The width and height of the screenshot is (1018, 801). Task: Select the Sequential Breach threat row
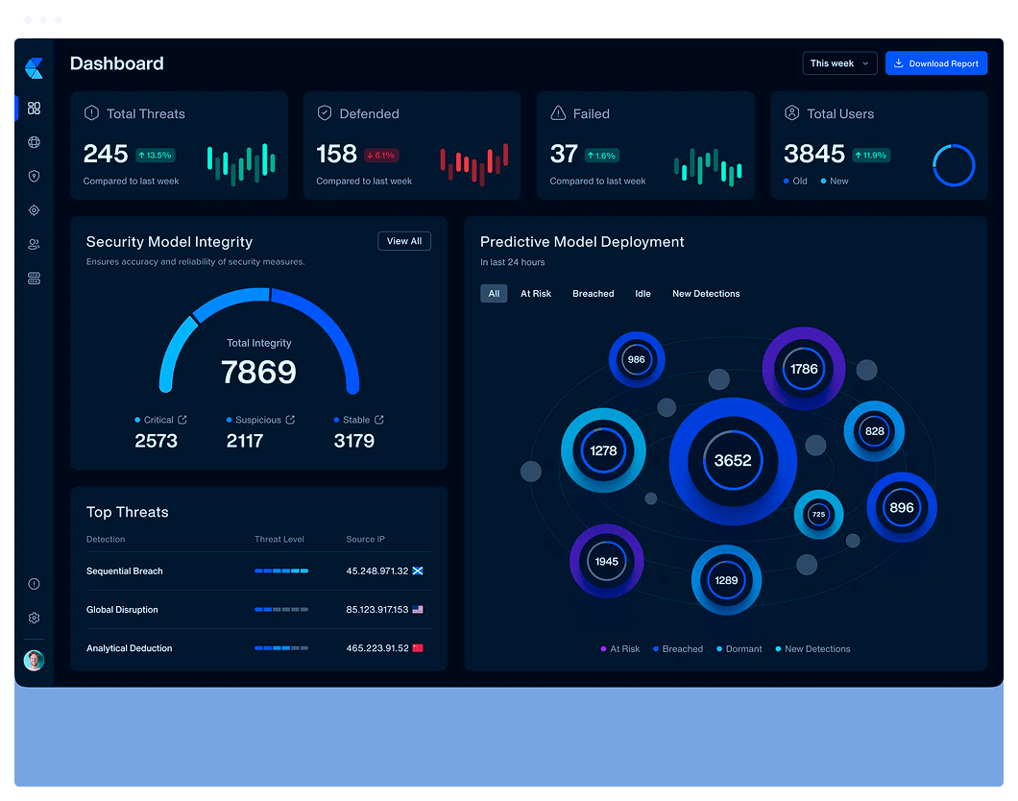point(258,571)
